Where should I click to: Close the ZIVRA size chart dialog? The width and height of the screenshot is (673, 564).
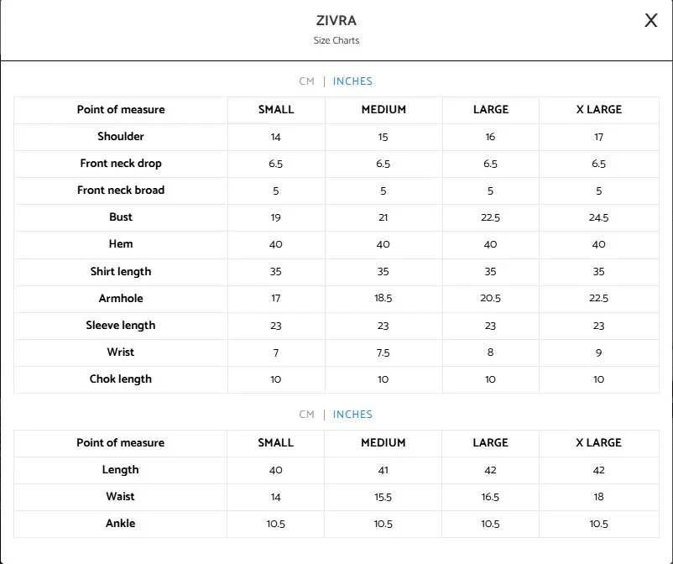pos(650,21)
